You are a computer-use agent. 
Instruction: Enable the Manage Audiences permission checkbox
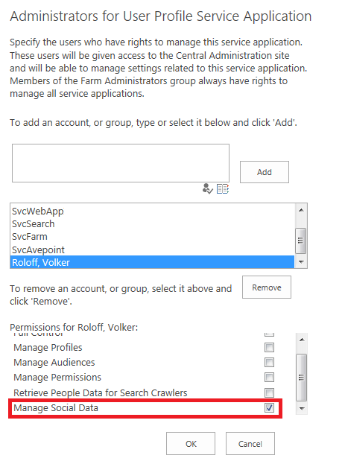click(269, 362)
